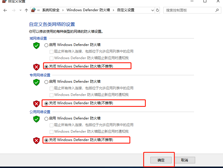Expand the chevron after Windows Defender 防火墙
Viewport: 223px width, 168px height.
(x=113, y=10)
